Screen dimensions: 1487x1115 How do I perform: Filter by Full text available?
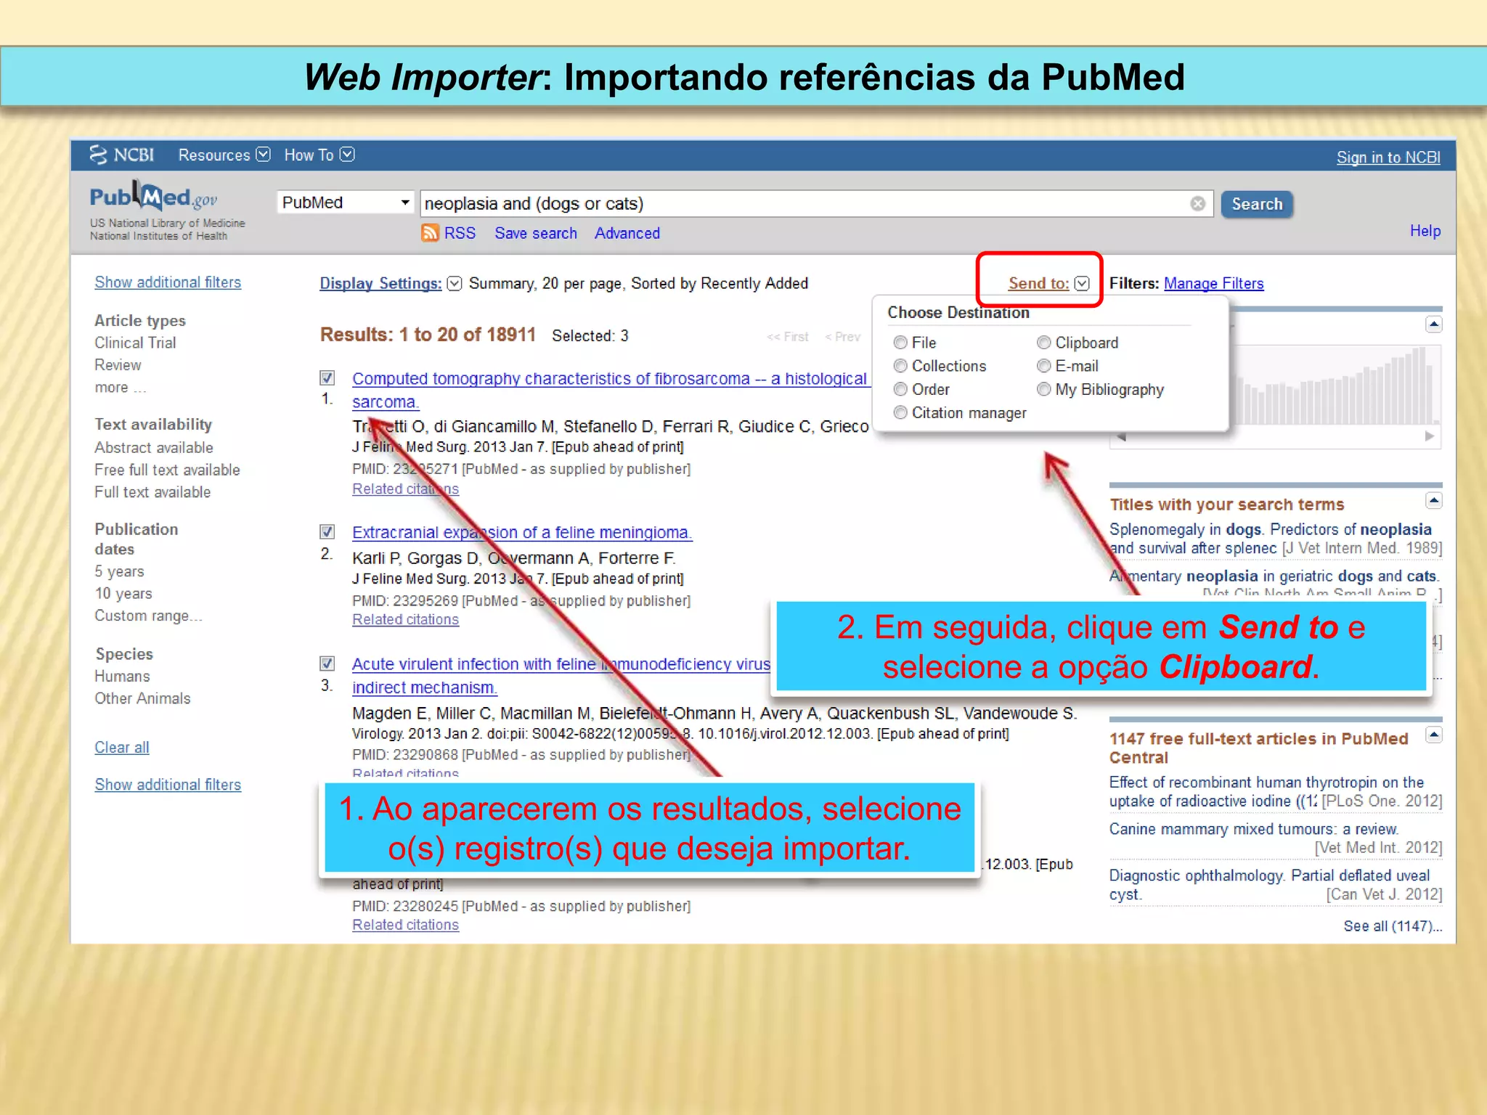click(x=152, y=492)
